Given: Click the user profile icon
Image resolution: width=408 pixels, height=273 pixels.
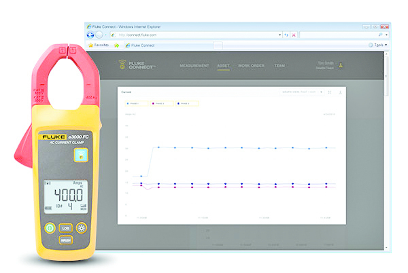Looking at the screenshot, I should point(341,65).
